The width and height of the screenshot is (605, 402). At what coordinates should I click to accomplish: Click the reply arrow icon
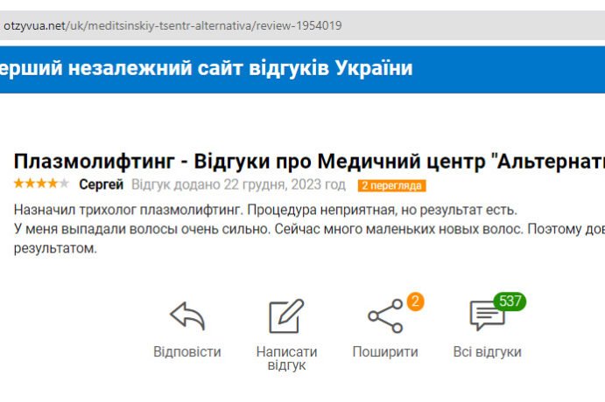[x=186, y=316]
